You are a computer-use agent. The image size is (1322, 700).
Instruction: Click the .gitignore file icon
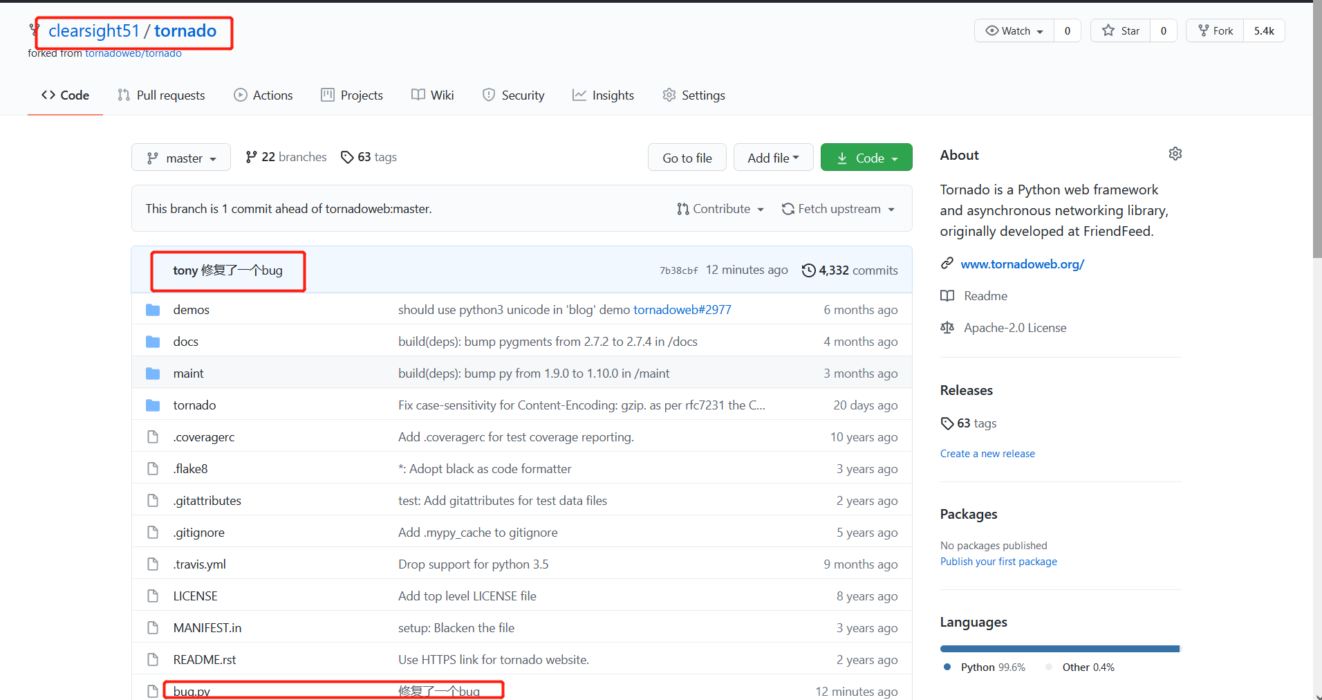pos(153,533)
